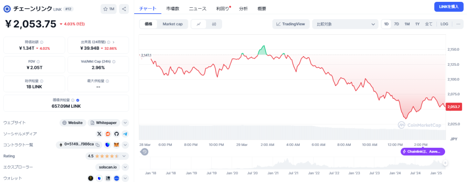Click info icon beside Vol/Mkt Cap (24h)
467x182 pixels.
click(114, 62)
